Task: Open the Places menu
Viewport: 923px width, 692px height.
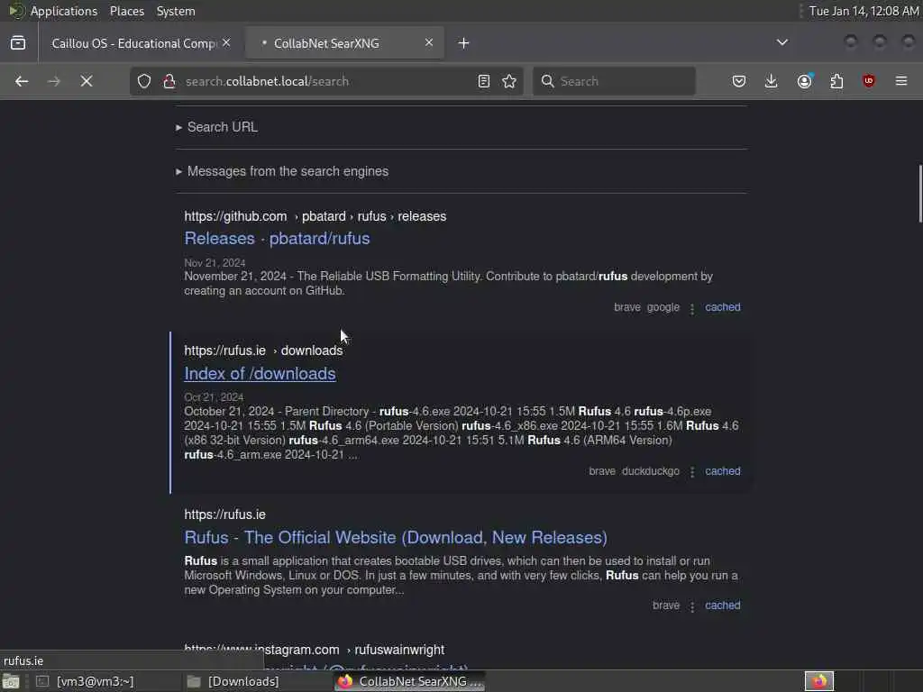Action: tap(126, 11)
